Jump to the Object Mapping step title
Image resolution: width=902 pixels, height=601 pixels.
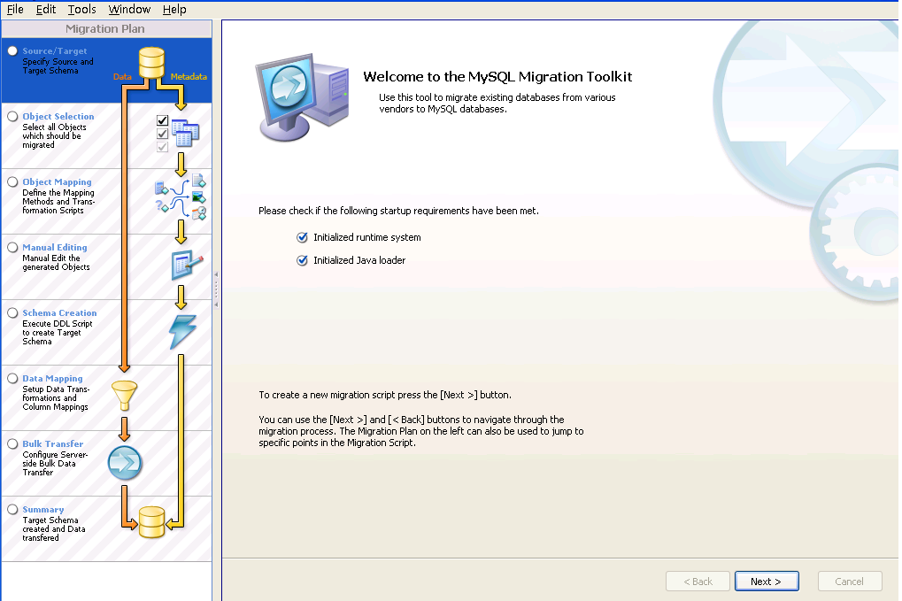[x=57, y=181]
